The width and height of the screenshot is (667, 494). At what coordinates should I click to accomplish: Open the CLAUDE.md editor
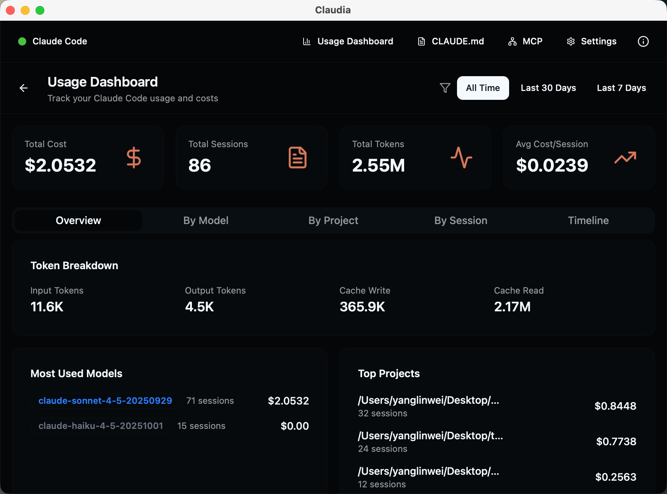(451, 41)
